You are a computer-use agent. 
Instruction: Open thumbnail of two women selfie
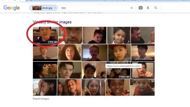pyautogui.click(x=69, y=87)
